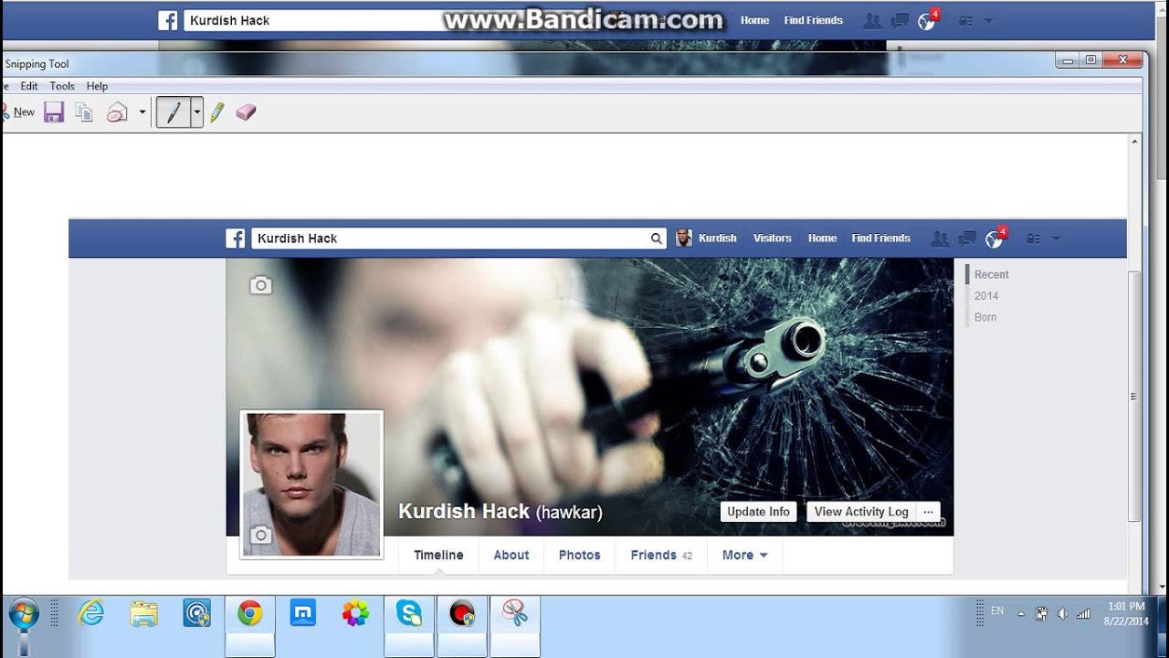
Task: Open the Help menu in Snipping Tool
Action: coord(97,86)
